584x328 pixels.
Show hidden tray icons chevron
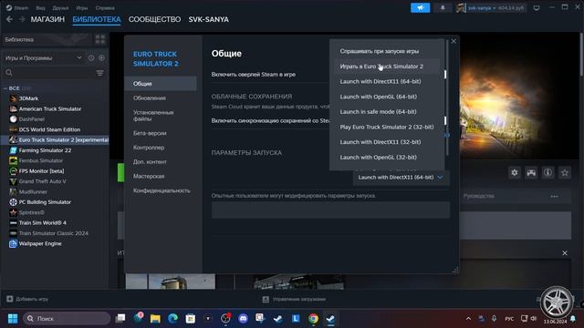tap(468, 319)
